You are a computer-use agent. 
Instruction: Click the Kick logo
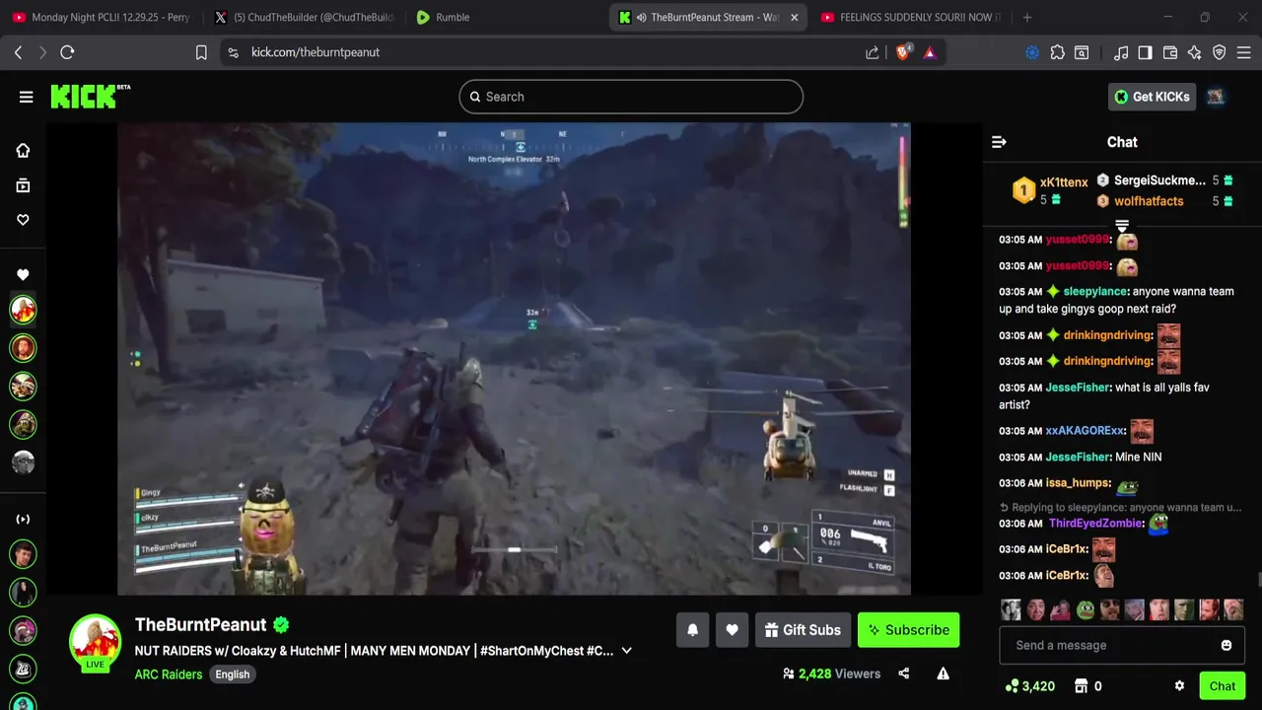pyautogui.click(x=90, y=96)
